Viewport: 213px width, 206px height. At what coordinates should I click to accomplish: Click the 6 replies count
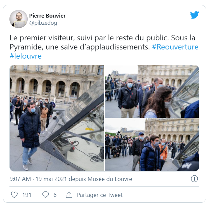pyautogui.click(x=55, y=195)
